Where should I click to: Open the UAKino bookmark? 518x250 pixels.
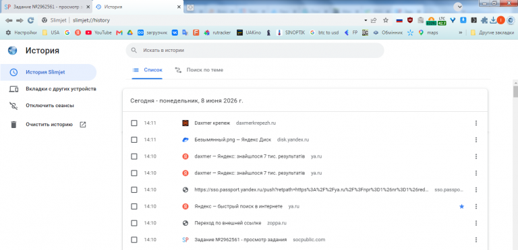(x=249, y=33)
